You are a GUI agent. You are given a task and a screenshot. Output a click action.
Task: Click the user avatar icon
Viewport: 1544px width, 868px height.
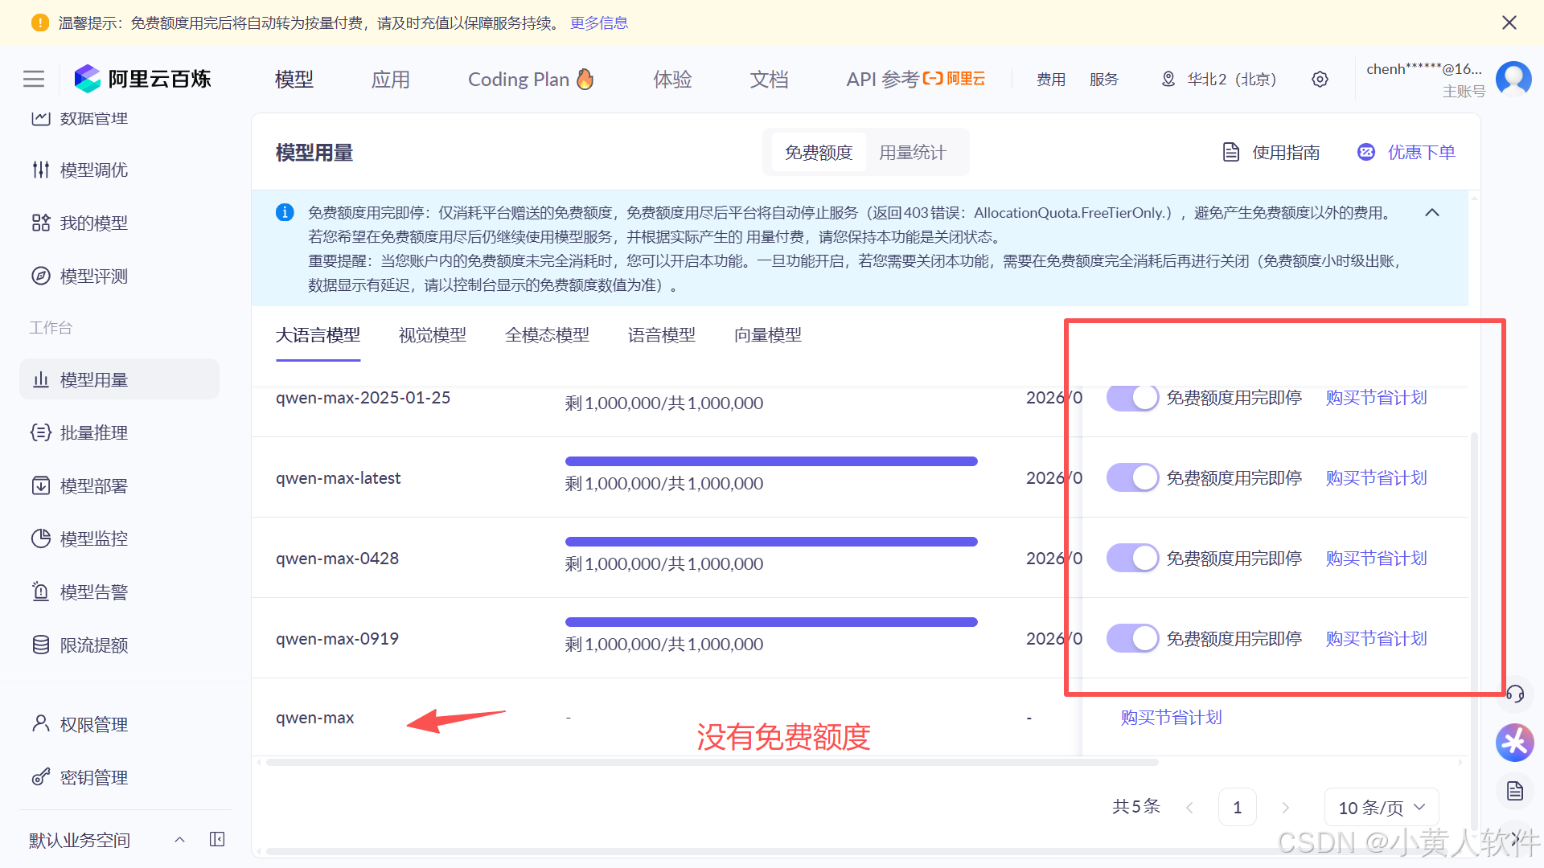[x=1513, y=79]
